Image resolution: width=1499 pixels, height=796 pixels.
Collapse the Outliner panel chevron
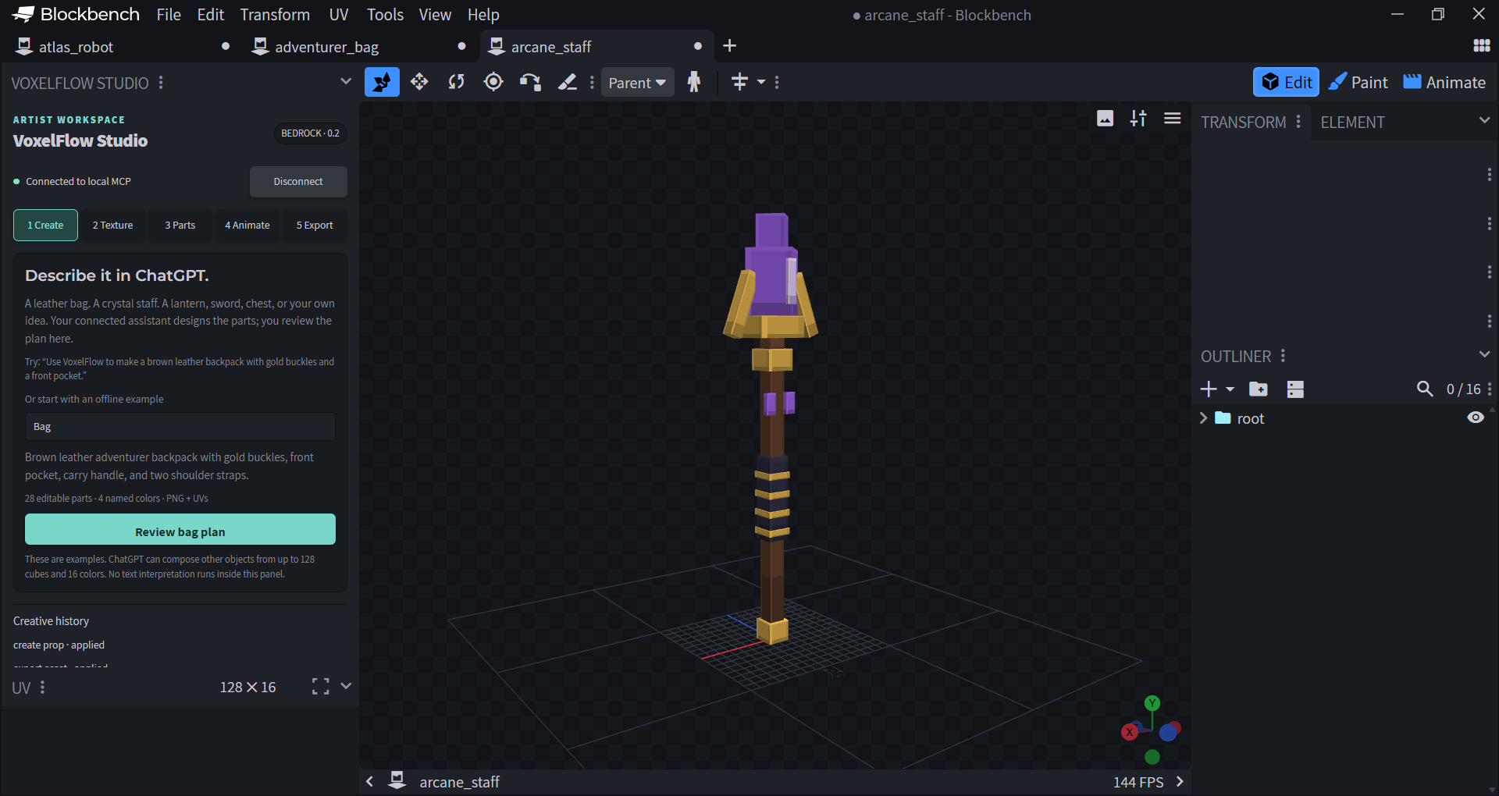click(1484, 355)
